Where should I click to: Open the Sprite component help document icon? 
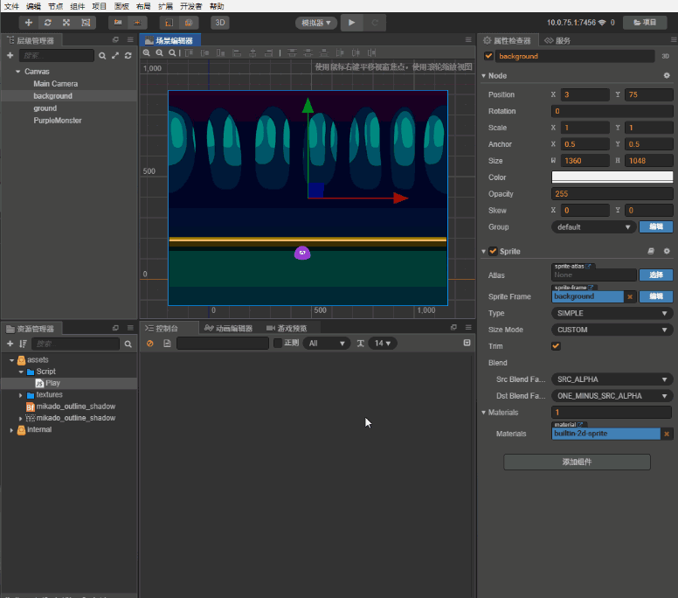pyautogui.click(x=652, y=251)
